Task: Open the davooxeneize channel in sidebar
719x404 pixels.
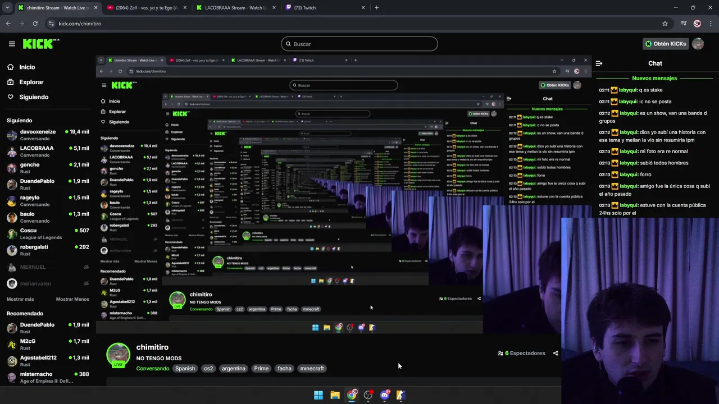Action: [x=48, y=135]
